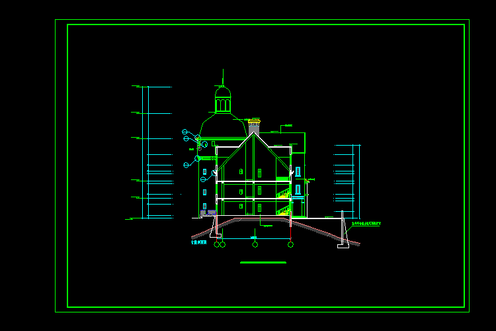Viewport: 496px width, 331px height.
Task: Click the green title underline bar below the drawing
Action: [263, 263]
